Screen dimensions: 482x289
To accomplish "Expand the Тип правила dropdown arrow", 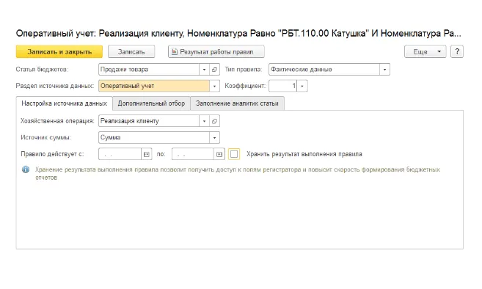I will [384, 70].
